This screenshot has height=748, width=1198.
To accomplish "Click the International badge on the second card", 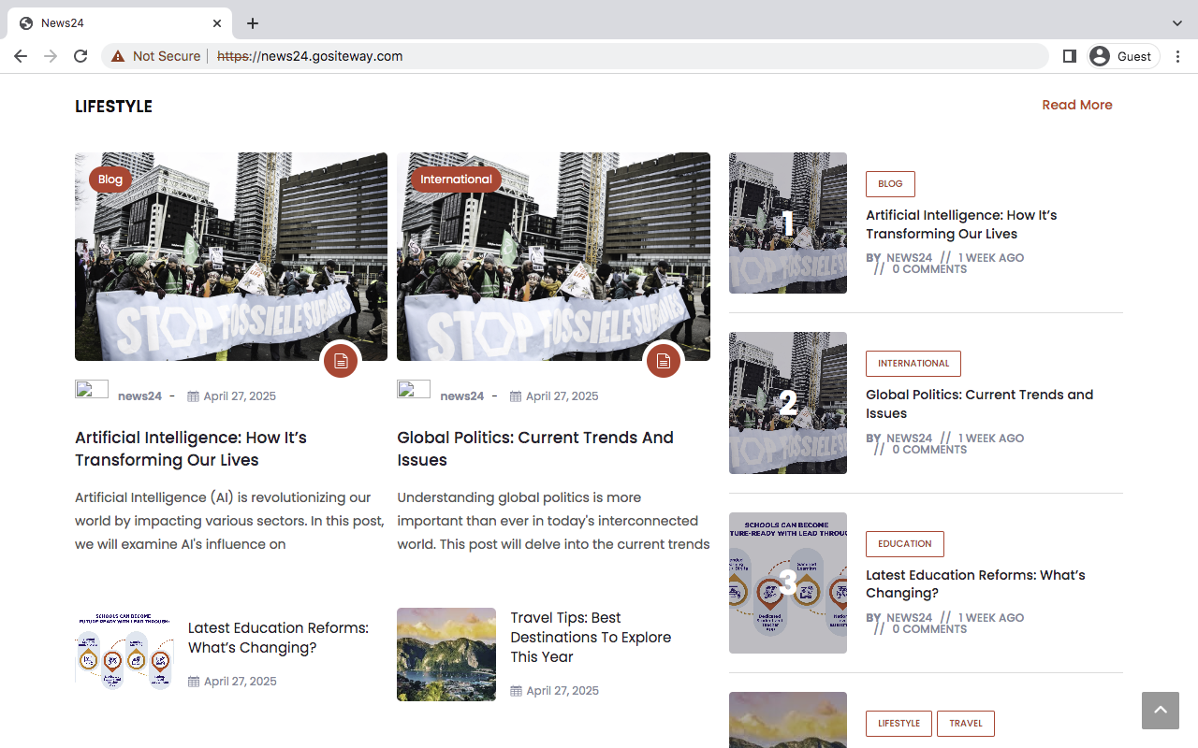I will [456, 180].
